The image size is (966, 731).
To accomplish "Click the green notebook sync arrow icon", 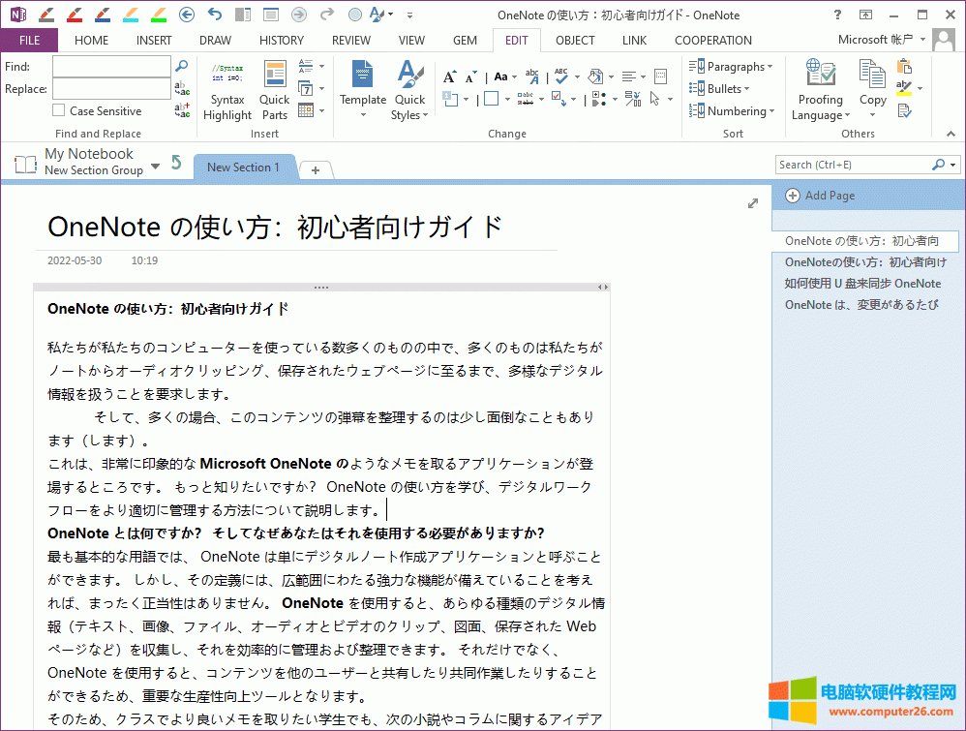I will pos(176,162).
